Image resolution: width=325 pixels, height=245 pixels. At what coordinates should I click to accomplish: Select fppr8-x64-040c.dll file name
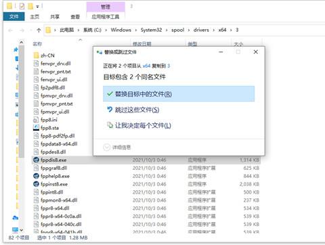(61, 224)
